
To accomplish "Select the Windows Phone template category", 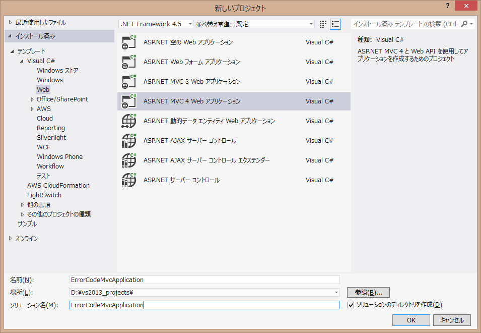I will coord(59,156).
